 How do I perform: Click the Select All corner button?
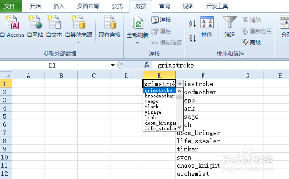(x=6, y=75)
